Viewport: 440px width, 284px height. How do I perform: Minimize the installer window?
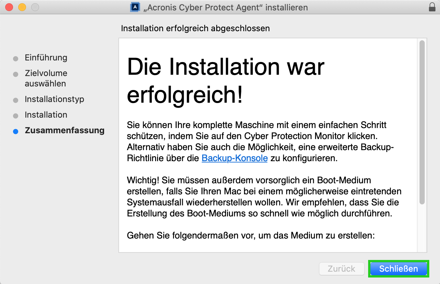22,7
